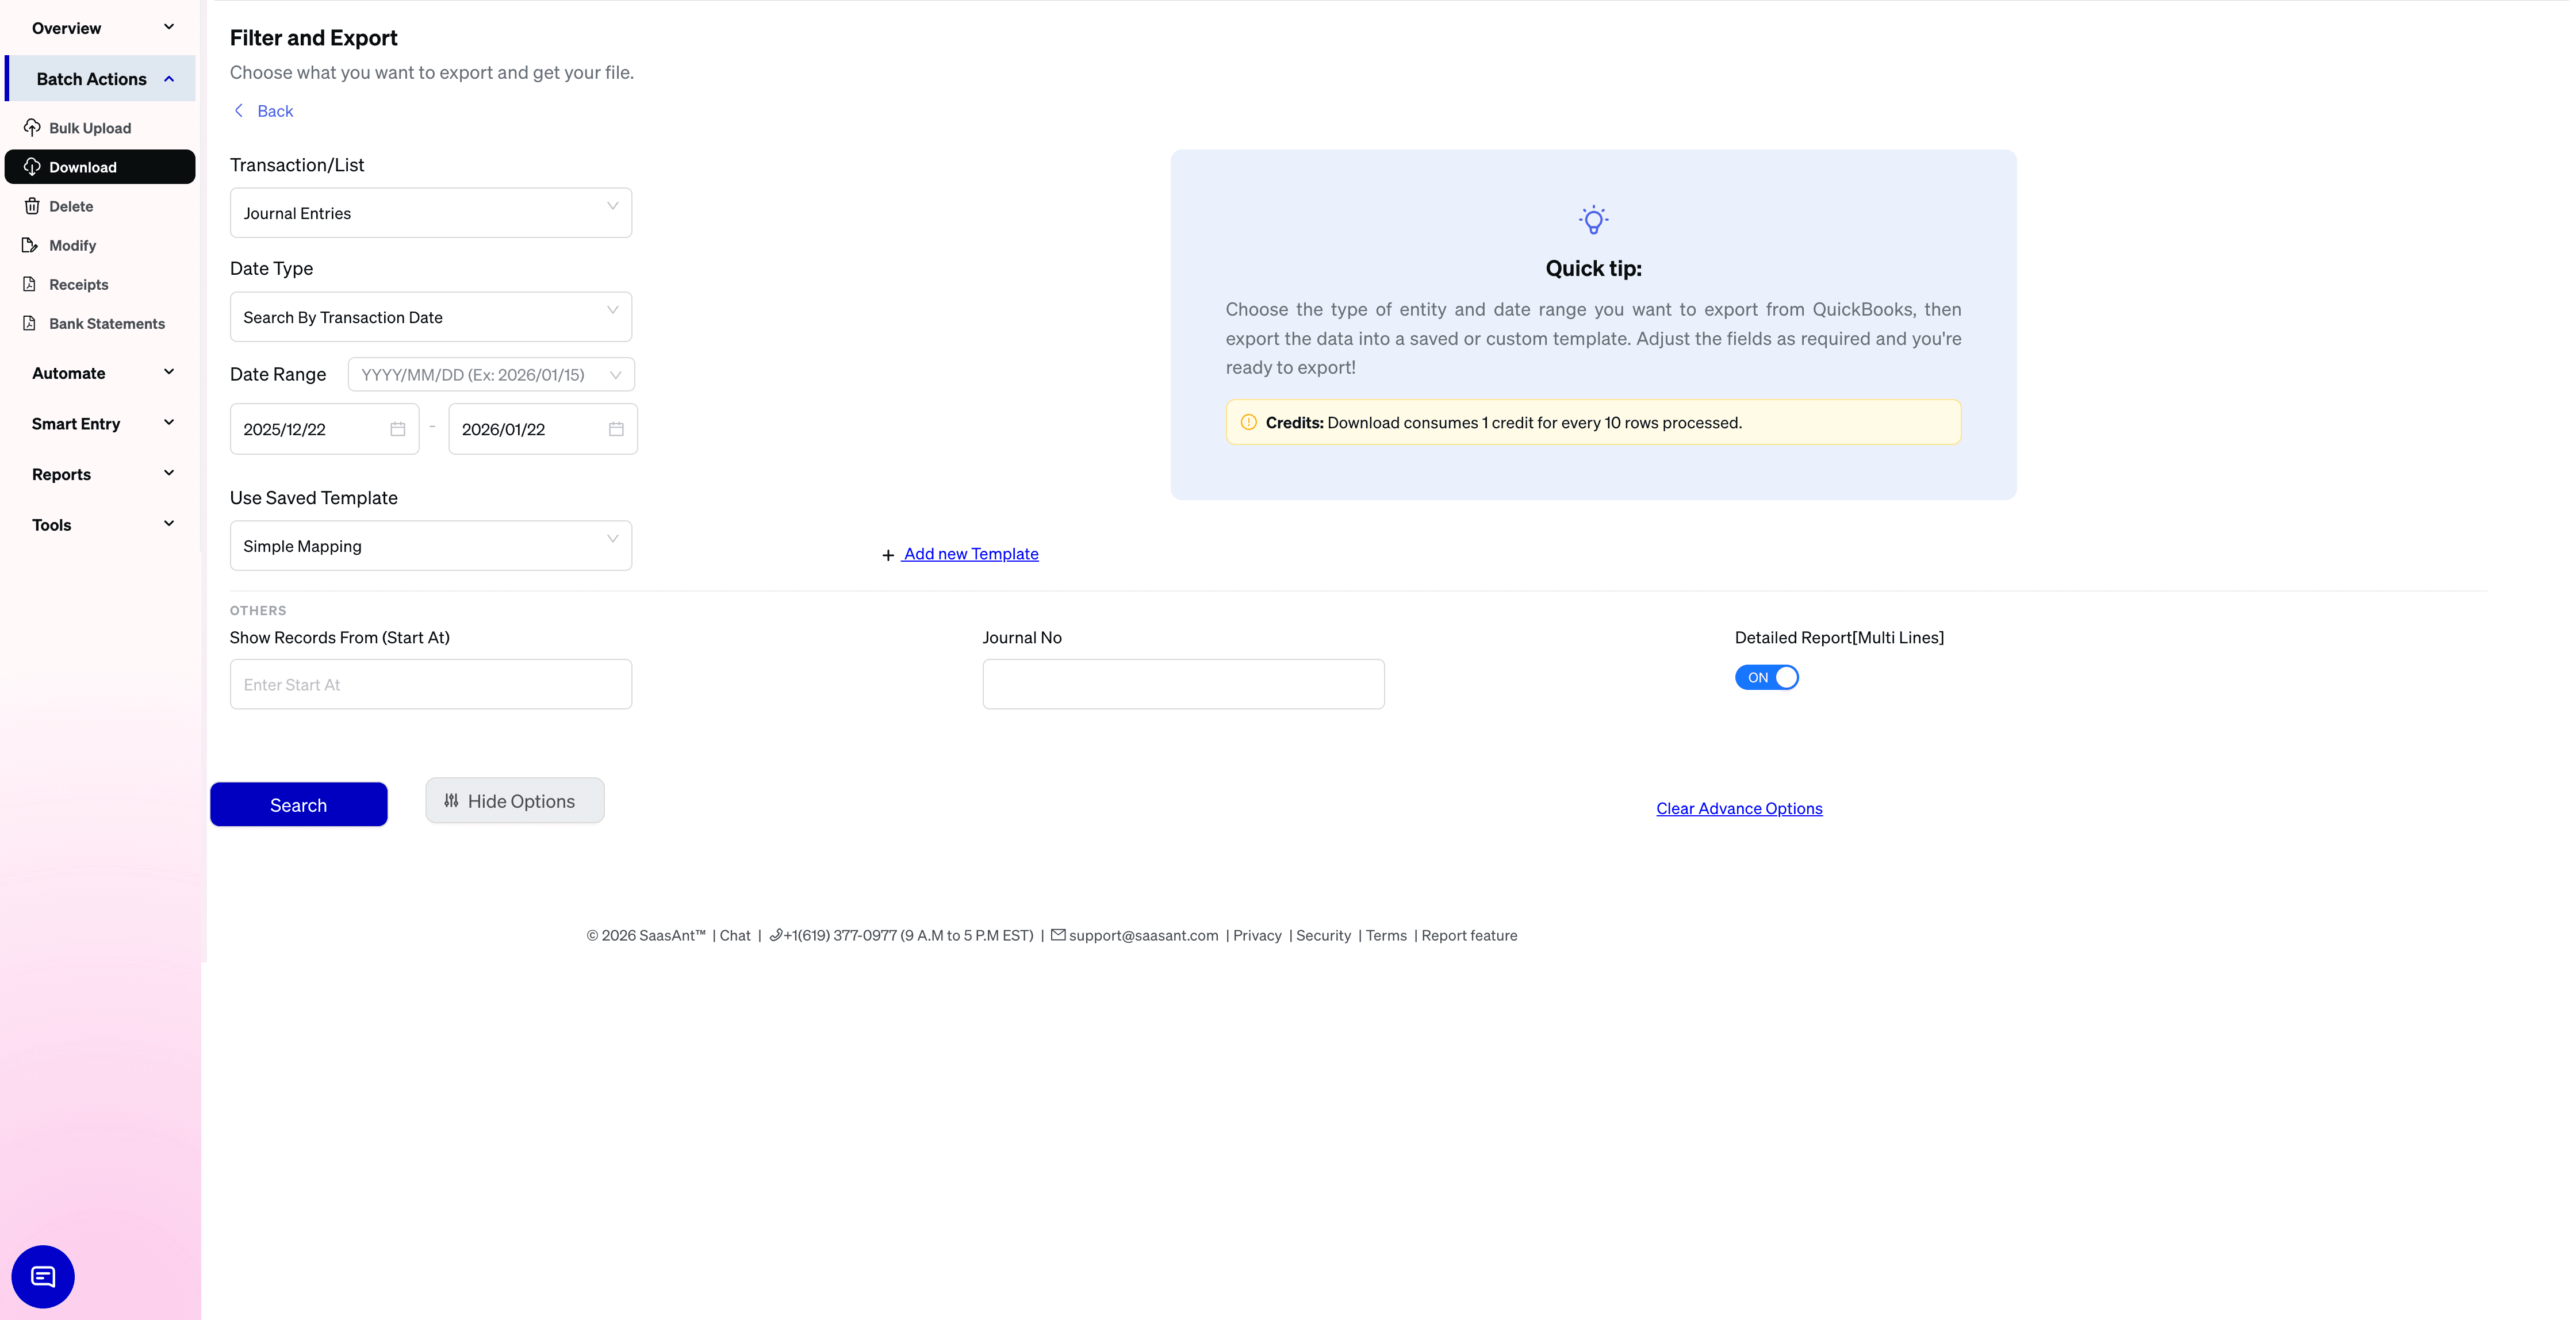This screenshot has width=2576, height=1320.
Task: Click the calendar icon on the end date
Action: pos(616,428)
